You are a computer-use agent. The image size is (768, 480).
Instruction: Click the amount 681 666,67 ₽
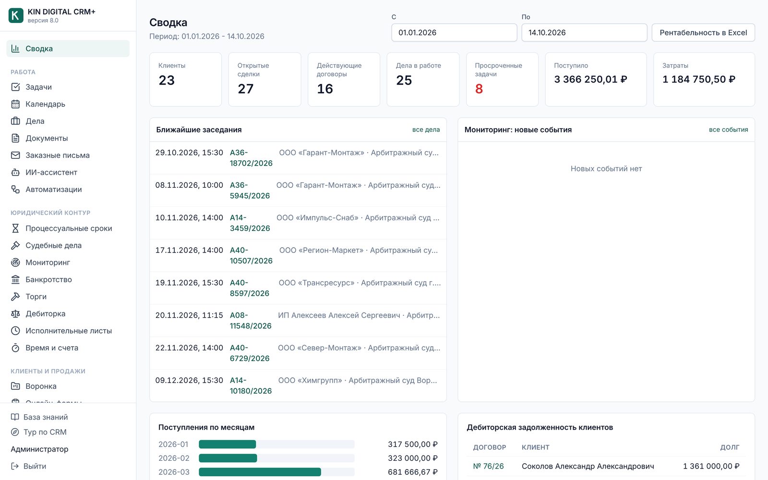[x=413, y=472]
